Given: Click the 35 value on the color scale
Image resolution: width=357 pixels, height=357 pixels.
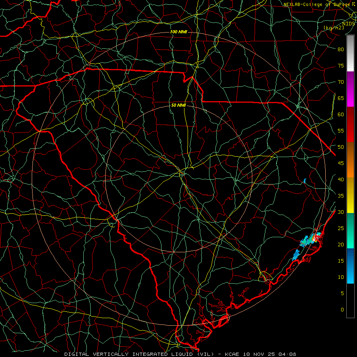Looking at the screenshot, I should (x=341, y=196).
